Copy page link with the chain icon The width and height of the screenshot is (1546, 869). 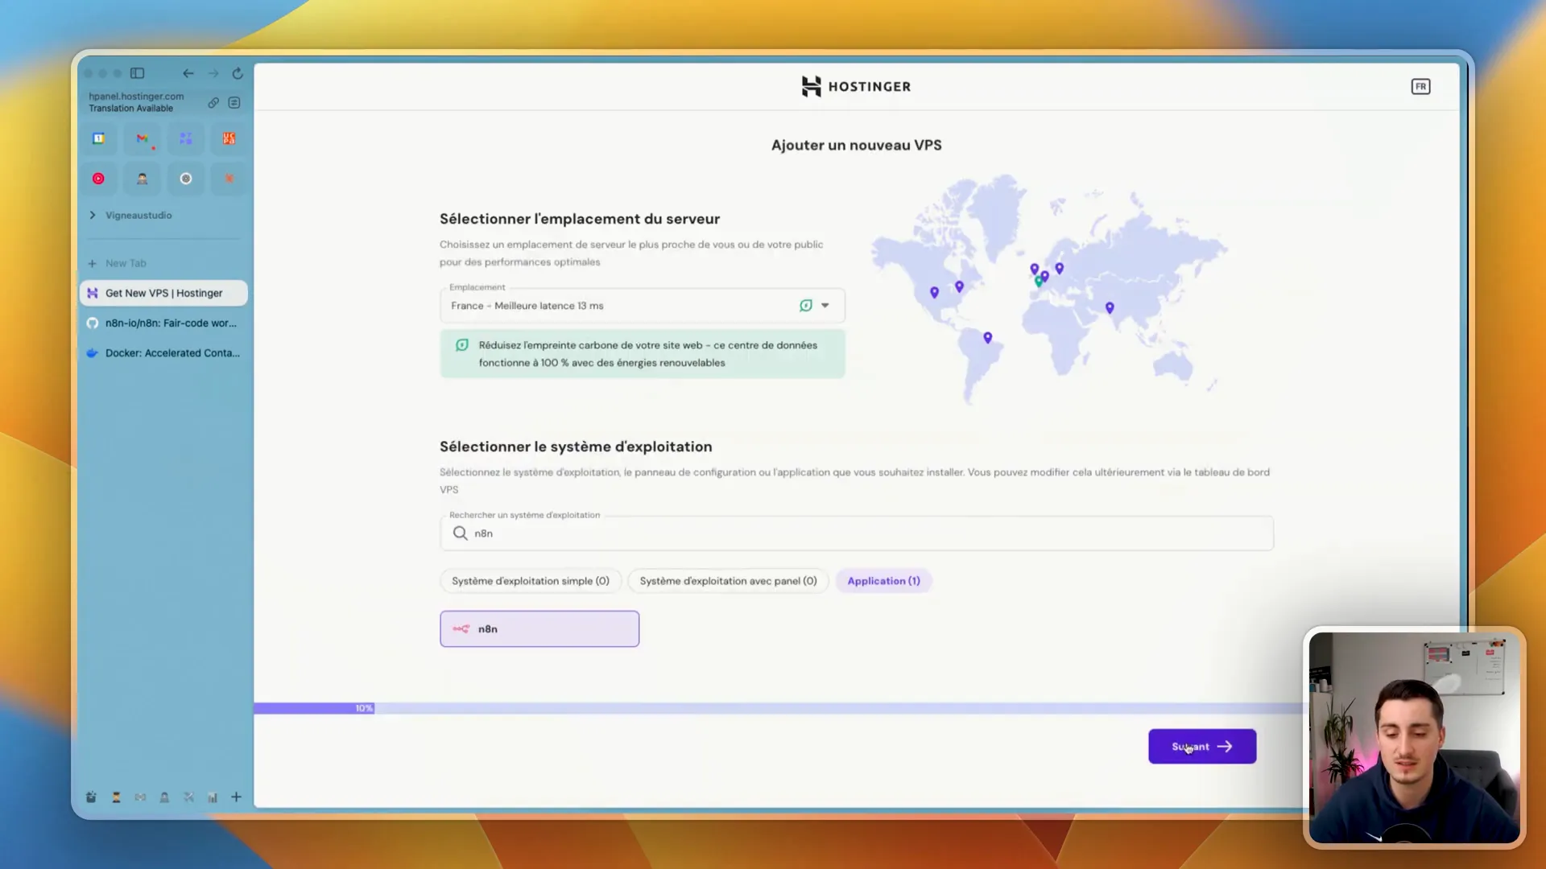click(213, 102)
